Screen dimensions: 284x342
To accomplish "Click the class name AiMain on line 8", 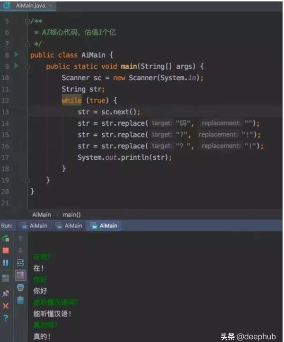I will 93,55.
